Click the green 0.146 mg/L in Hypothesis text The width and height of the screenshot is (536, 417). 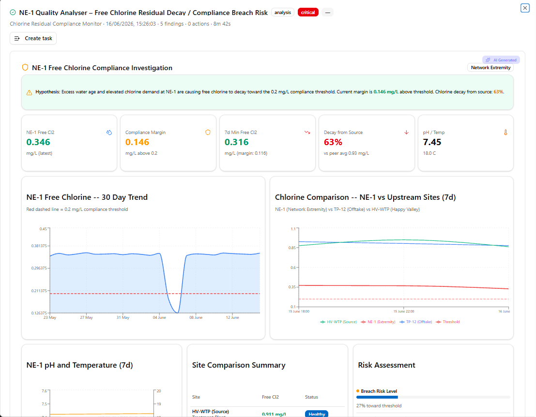(x=385, y=92)
